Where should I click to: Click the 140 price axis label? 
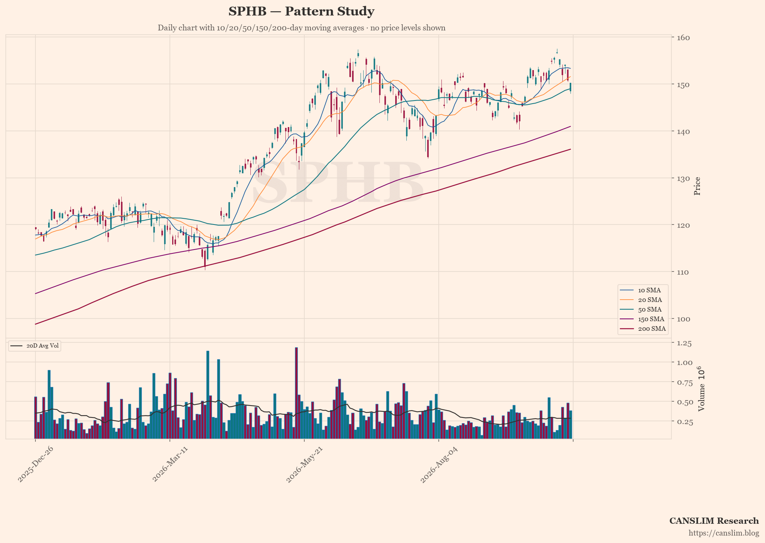683,132
